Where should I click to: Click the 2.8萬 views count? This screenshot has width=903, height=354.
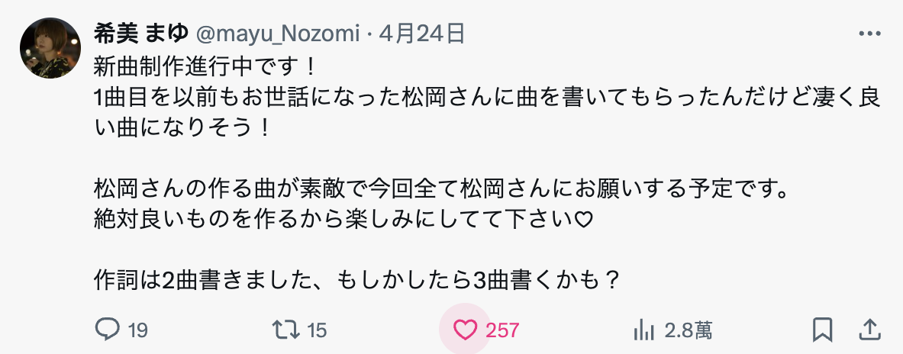click(689, 330)
